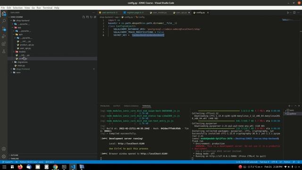Viewport: 302px width, 170px height.
Task: Click errors and warnings count in status bar
Action: click(x=50, y=162)
